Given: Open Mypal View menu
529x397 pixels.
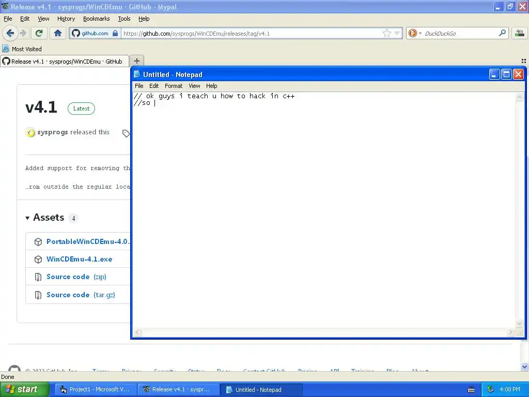Looking at the screenshot, I should [x=43, y=19].
